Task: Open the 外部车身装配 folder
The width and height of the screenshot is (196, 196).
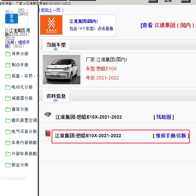Action: [x=24, y=154]
